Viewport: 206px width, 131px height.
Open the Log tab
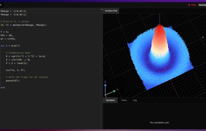point(135,100)
